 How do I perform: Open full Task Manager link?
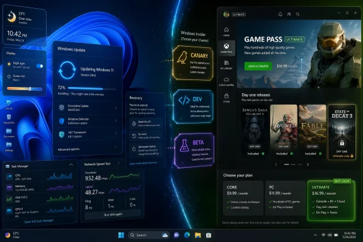coord(39,221)
